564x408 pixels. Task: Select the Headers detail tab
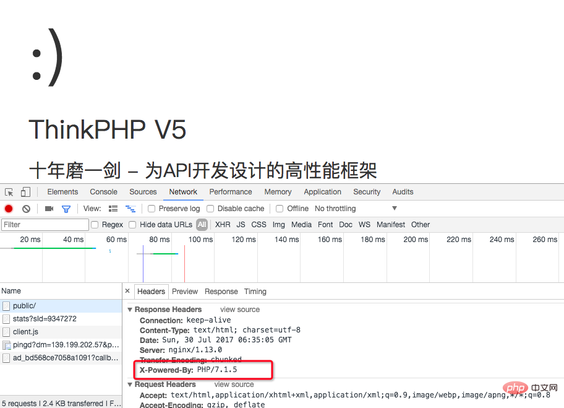[x=151, y=292]
